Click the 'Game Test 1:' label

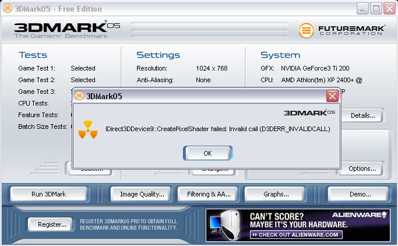coord(37,68)
